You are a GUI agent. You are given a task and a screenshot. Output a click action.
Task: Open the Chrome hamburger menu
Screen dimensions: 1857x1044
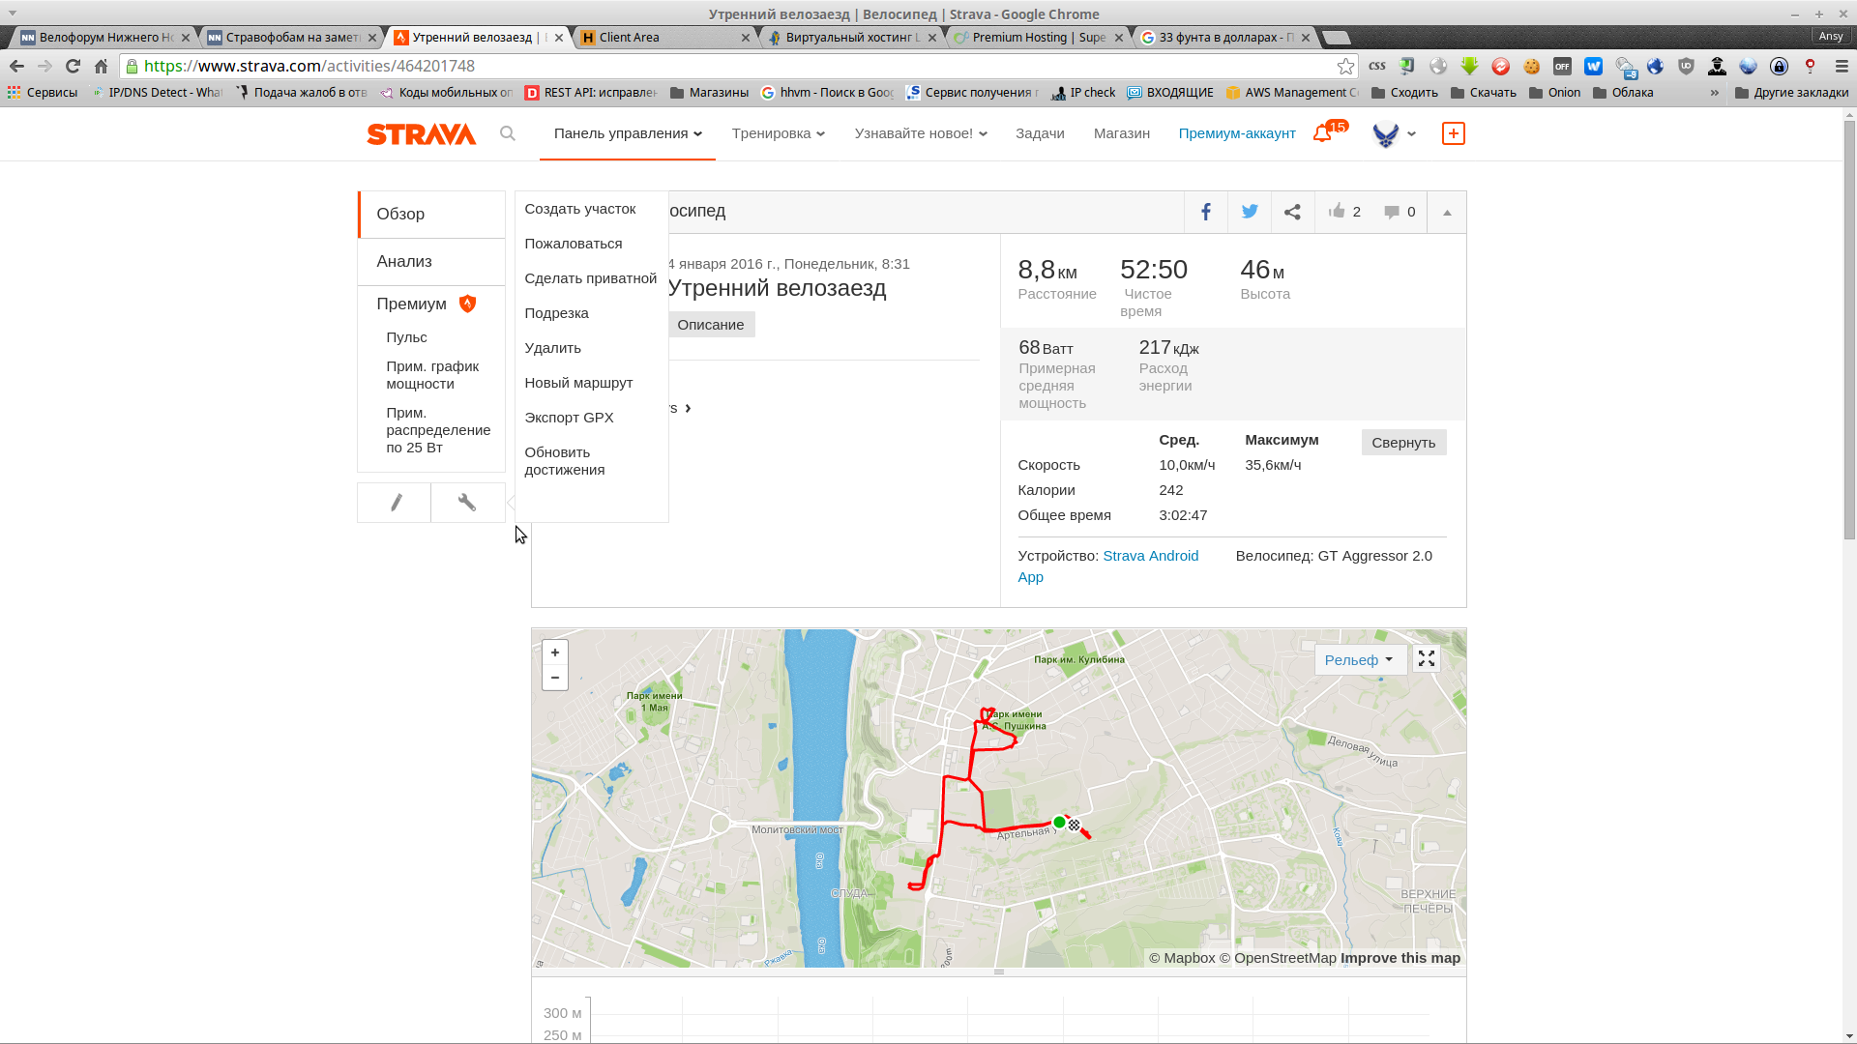(1842, 66)
